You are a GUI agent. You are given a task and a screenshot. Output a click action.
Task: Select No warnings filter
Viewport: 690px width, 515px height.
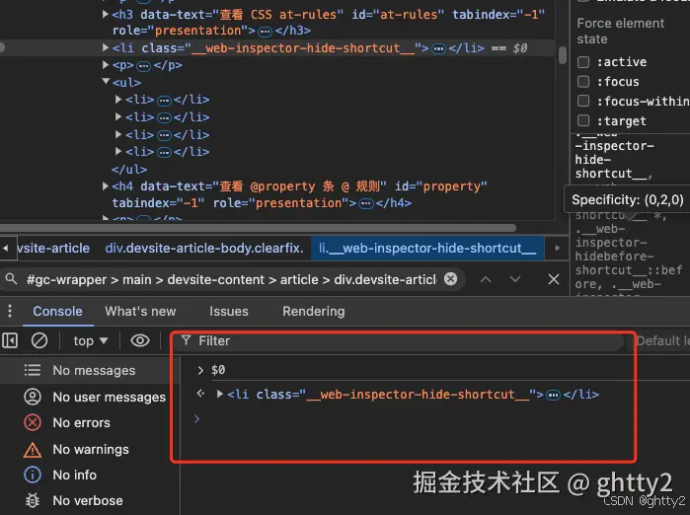point(88,449)
